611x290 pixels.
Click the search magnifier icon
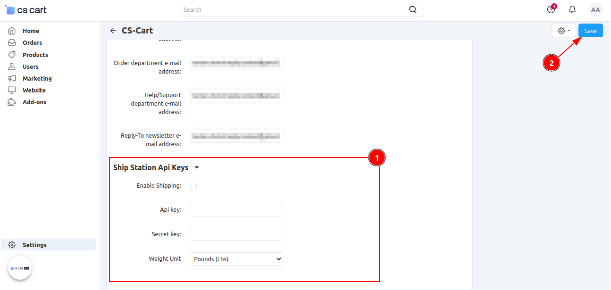(x=413, y=9)
